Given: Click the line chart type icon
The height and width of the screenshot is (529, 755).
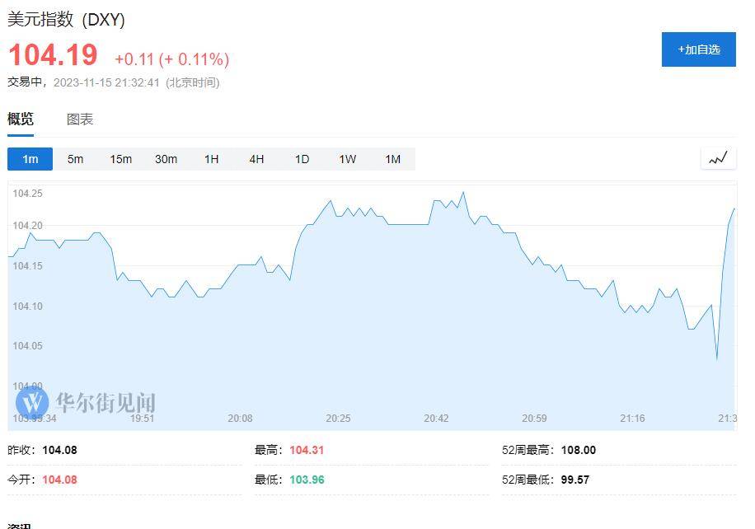Looking at the screenshot, I should tap(718, 158).
